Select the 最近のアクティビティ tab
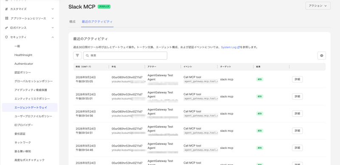 pos(97,22)
